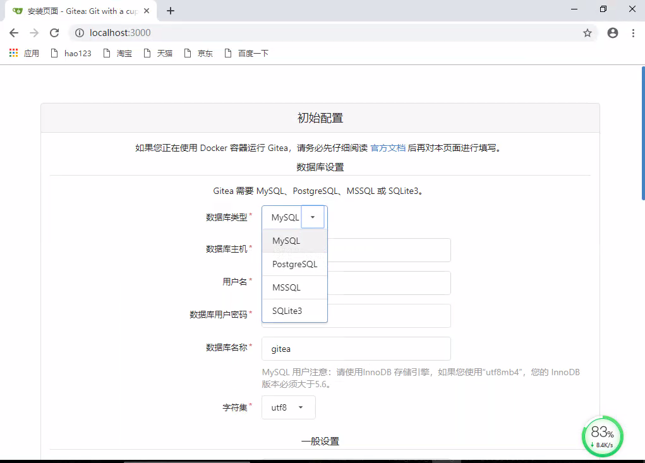This screenshot has height=463, width=645.
Task: Open the 官方文档 documentation link
Action: 388,148
